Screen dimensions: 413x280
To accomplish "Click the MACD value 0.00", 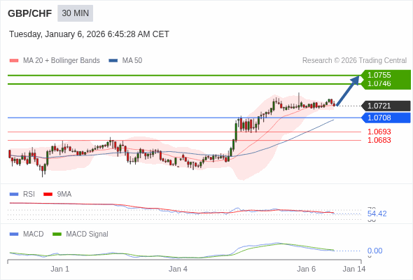I will tap(374, 251).
